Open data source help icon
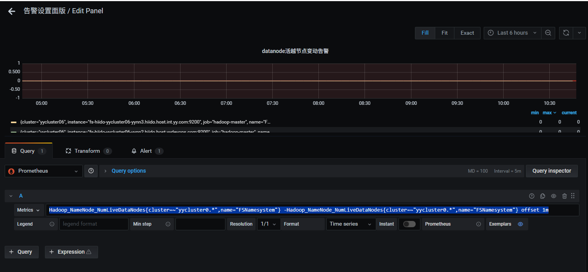This screenshot has height=272, width=588. [91, 171]
